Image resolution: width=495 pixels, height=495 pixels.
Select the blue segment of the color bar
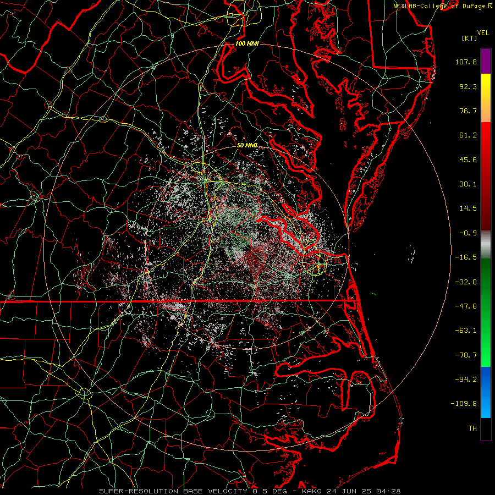[486, 392]
